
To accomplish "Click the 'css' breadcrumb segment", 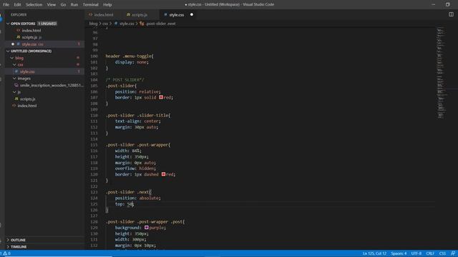I will (x=105, y=24).
